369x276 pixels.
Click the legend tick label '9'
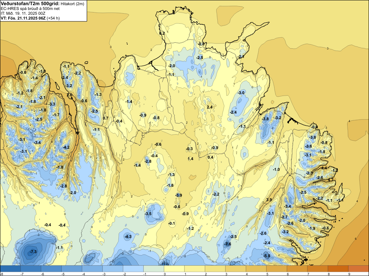point(349,274)
